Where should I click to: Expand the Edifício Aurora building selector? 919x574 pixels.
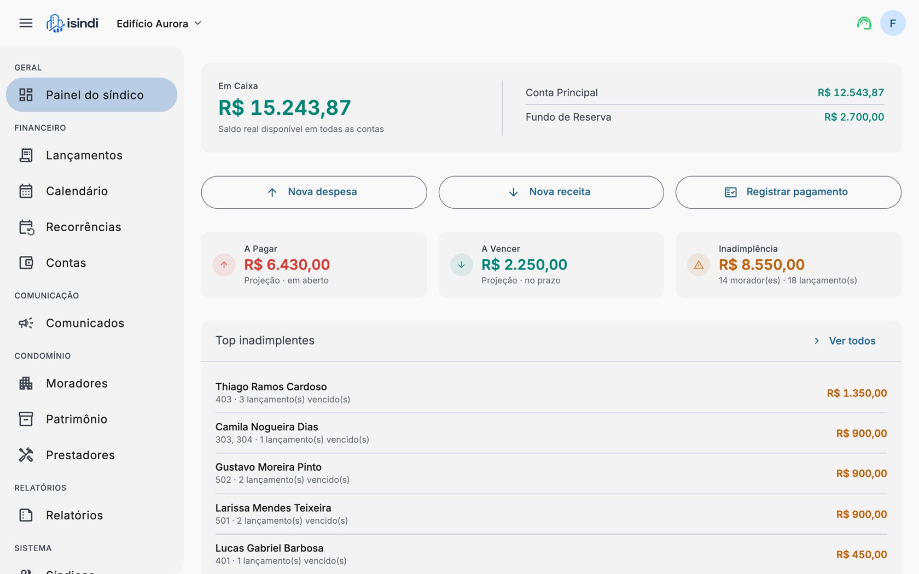[159, 24]
